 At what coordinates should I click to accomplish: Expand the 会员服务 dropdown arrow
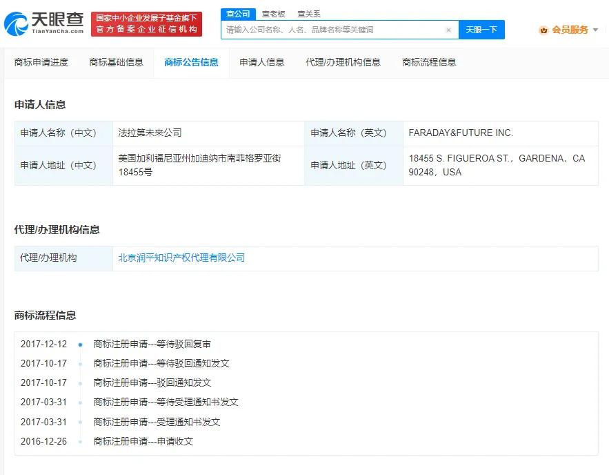click(x=595, y=30)
